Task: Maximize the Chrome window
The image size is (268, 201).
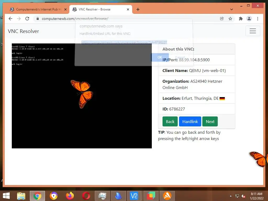Action: 248,6
